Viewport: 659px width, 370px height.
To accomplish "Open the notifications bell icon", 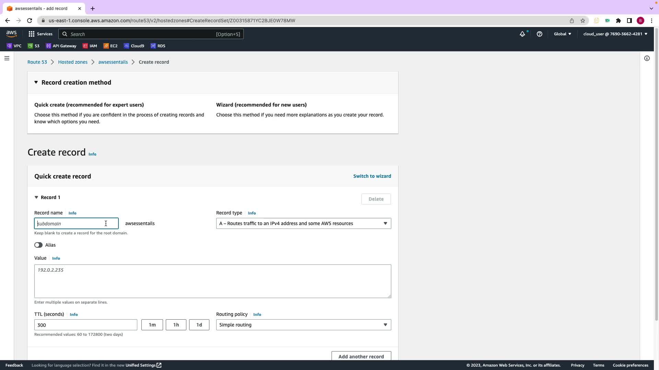I will click(522, 34).
